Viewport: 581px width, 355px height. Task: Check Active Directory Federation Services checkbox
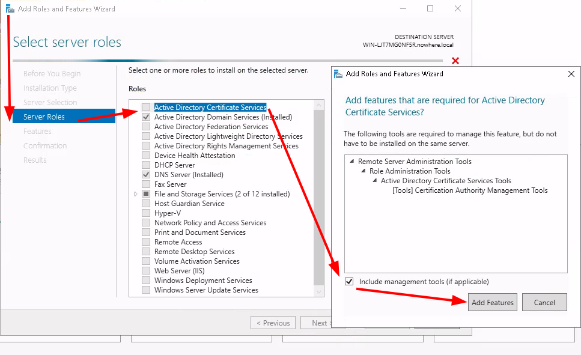(x=146, y=127)
